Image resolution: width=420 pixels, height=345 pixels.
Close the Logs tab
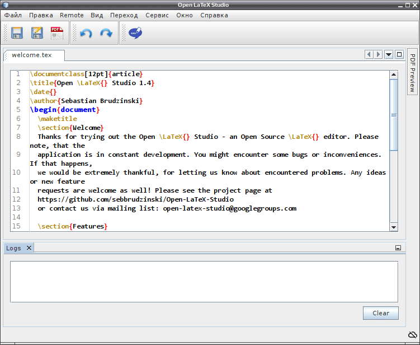tap(29, 248)
